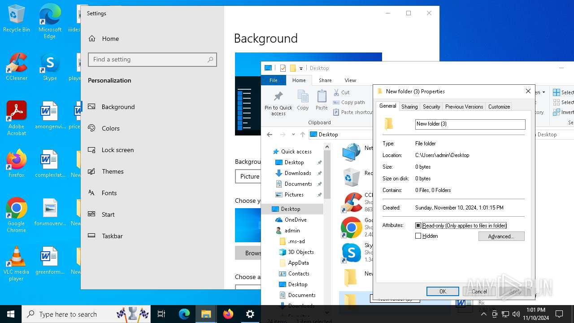Image resolution: width=574 pixels, height=323 pixels.
Task: Launch Microsoft Edge desktop shortcut
Action: pos(50,21)
